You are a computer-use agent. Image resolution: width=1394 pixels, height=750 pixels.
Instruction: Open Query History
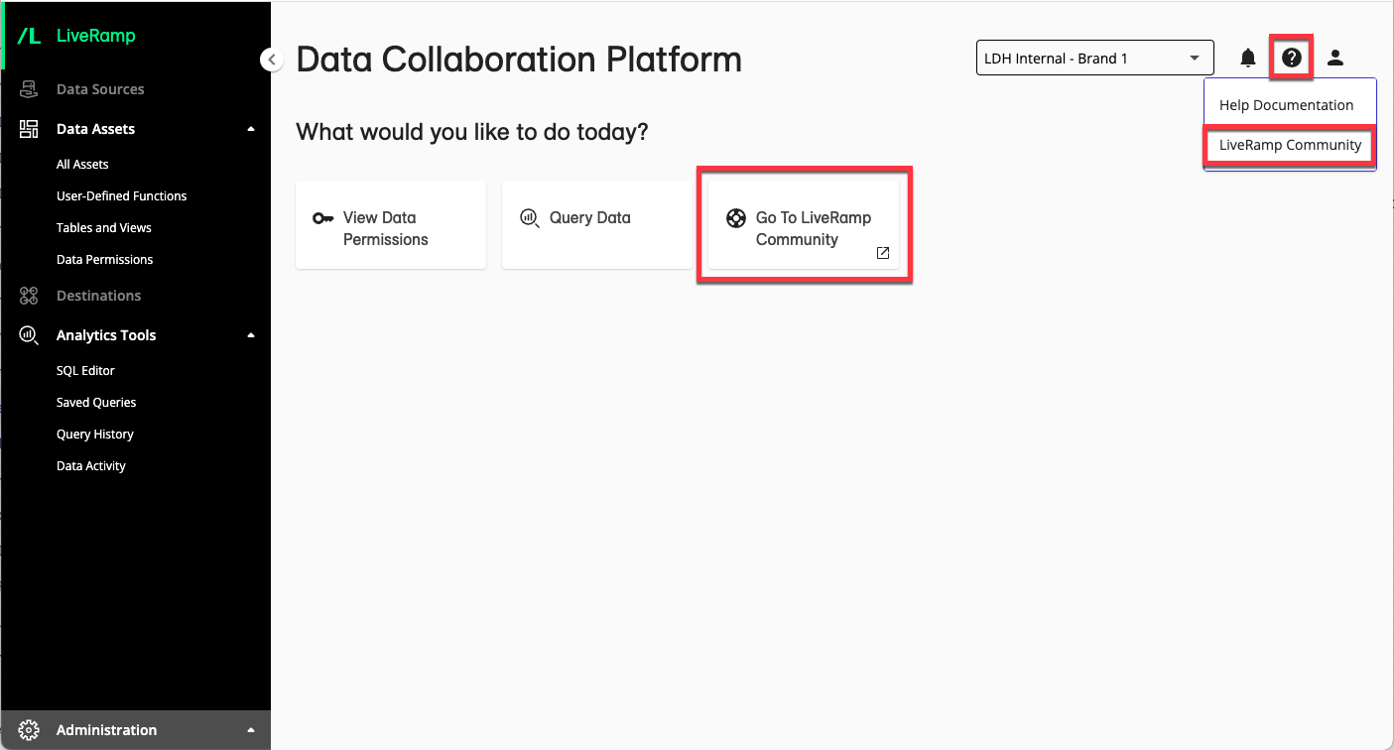(x=95, y=435)
